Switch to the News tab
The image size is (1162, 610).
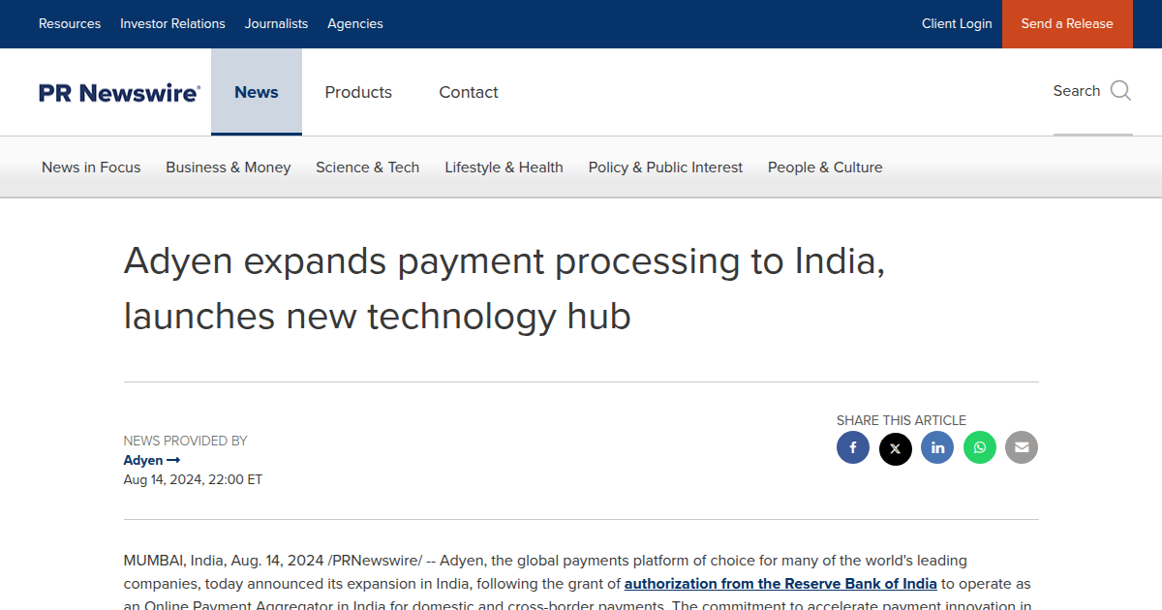(257, 92)
